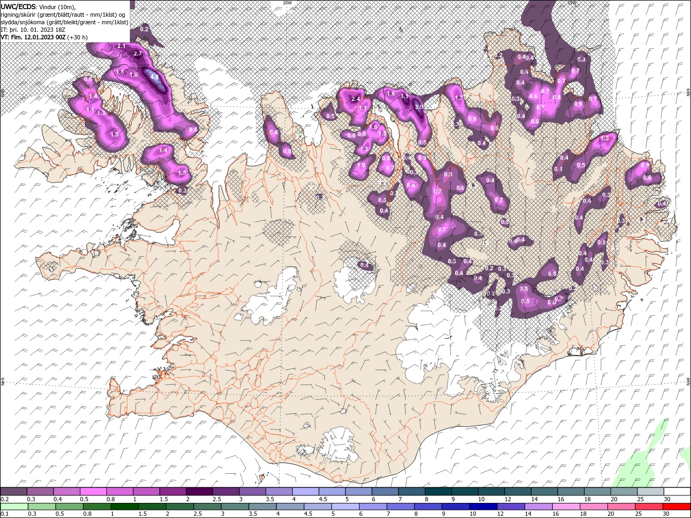This screenshot has height=518, width=691.
Task: Select lower legend swatch from 0.3 to 0.5
Action: click(x=42, y=507)
